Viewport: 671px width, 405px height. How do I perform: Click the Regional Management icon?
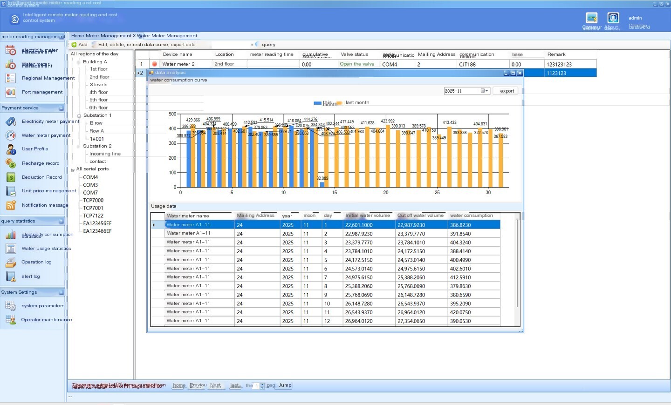click(x=11, y=78)
